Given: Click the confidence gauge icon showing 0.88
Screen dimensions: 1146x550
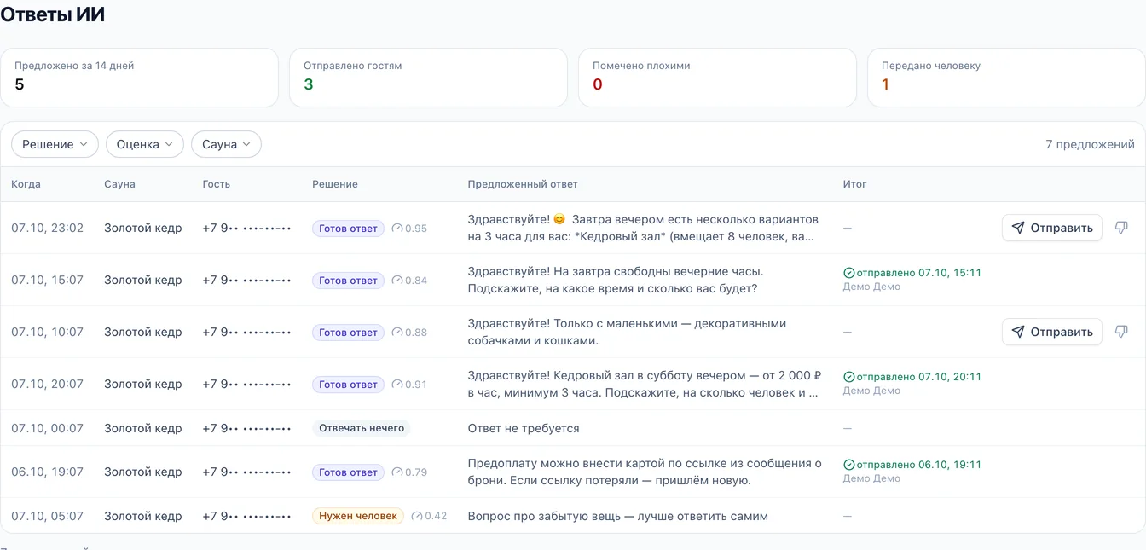Looking at the screenshot, I should 397,333.
